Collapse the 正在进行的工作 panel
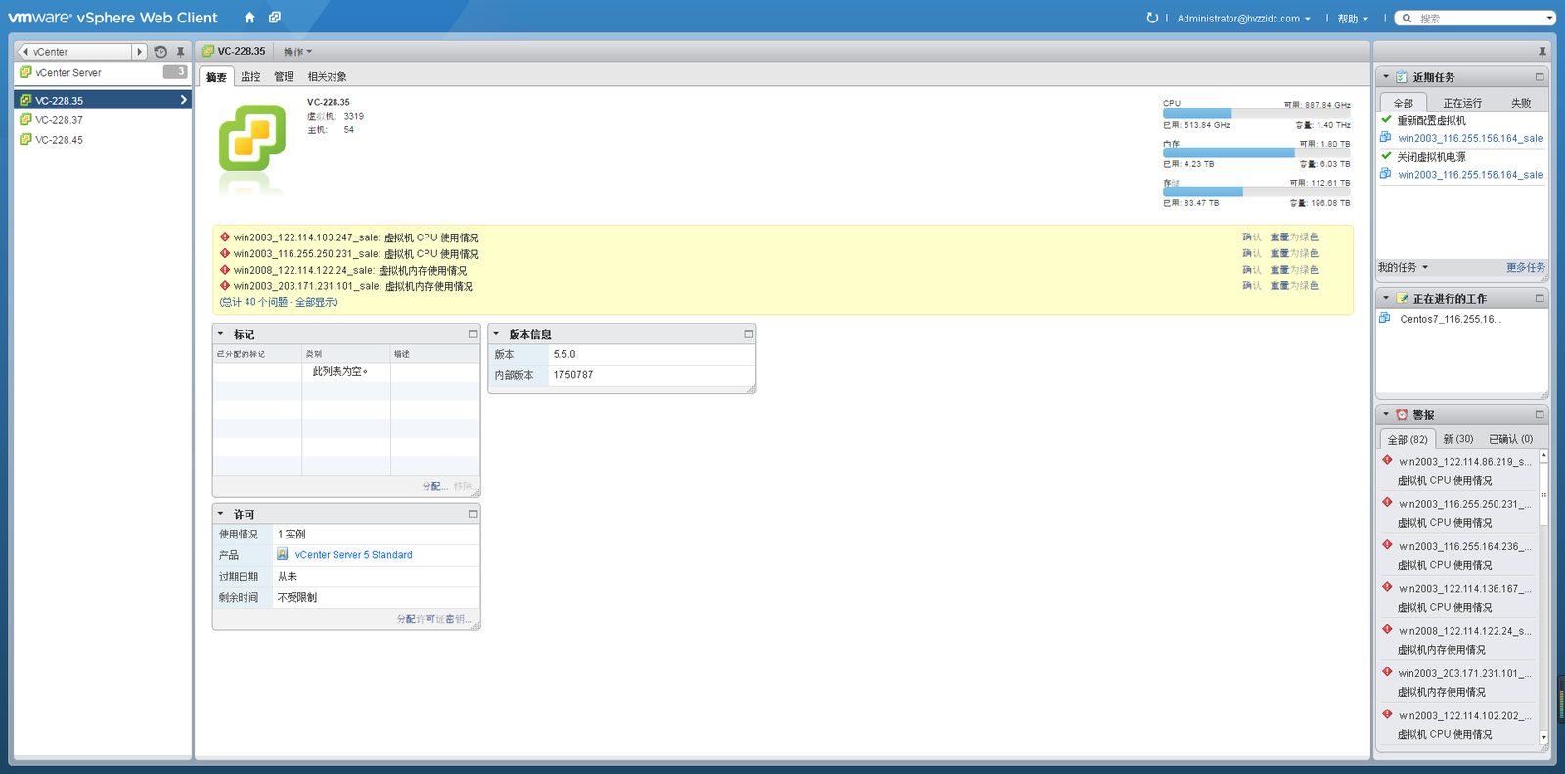 coord(1386,298)
